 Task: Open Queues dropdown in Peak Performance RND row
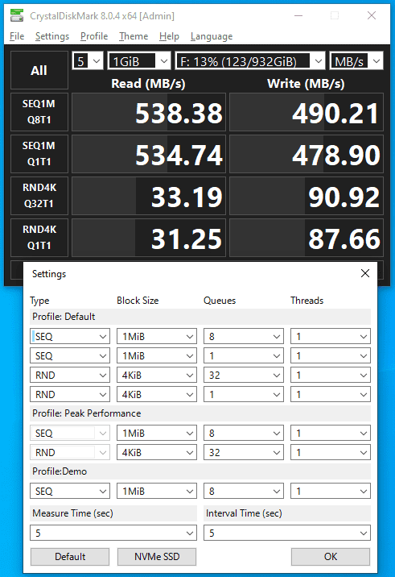click(x=244, y=452)
